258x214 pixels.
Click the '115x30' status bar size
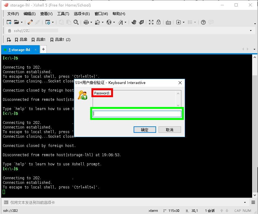[174, 211]
